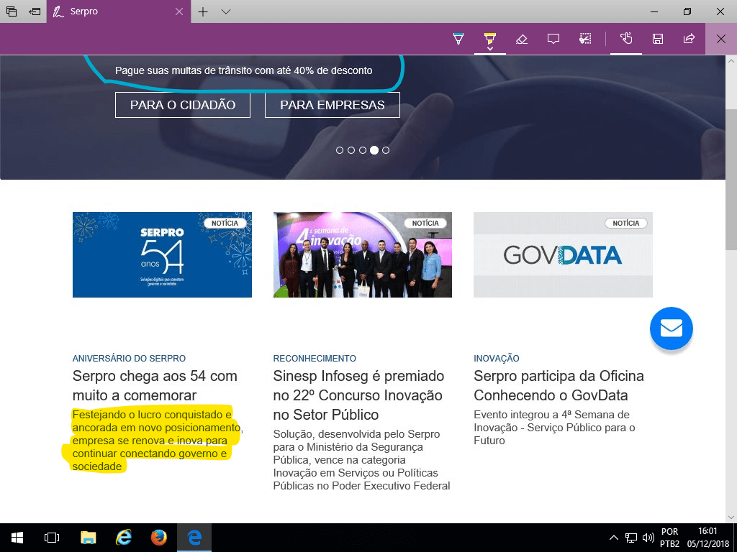Click the blue envelope contact button

671,328
